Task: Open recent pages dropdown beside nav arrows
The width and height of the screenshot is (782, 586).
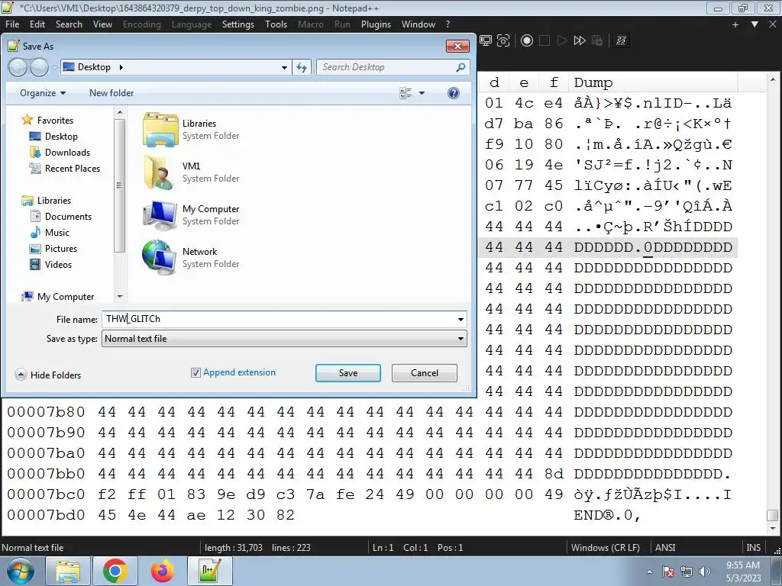Action: pyautogui.click(x=54, y=68)
